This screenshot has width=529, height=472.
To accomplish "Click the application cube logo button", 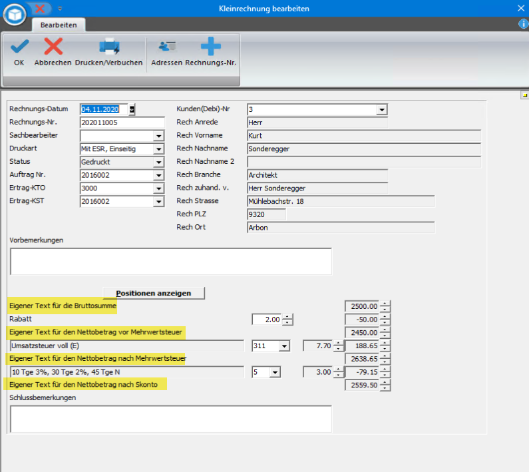I will (x=15, y=15).
